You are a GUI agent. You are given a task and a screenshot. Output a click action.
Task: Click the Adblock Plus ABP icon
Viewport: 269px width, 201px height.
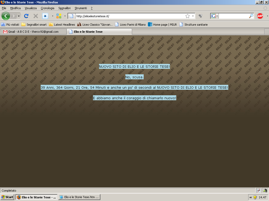click(260, 16)
